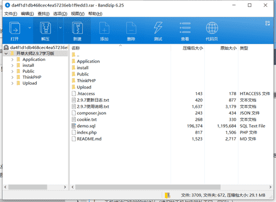Screen dimensions: 276x202
Task: Select 开单大师2.9.7学习版 folder in the tree
Action: pyautogui.click(x=35, y=53)
